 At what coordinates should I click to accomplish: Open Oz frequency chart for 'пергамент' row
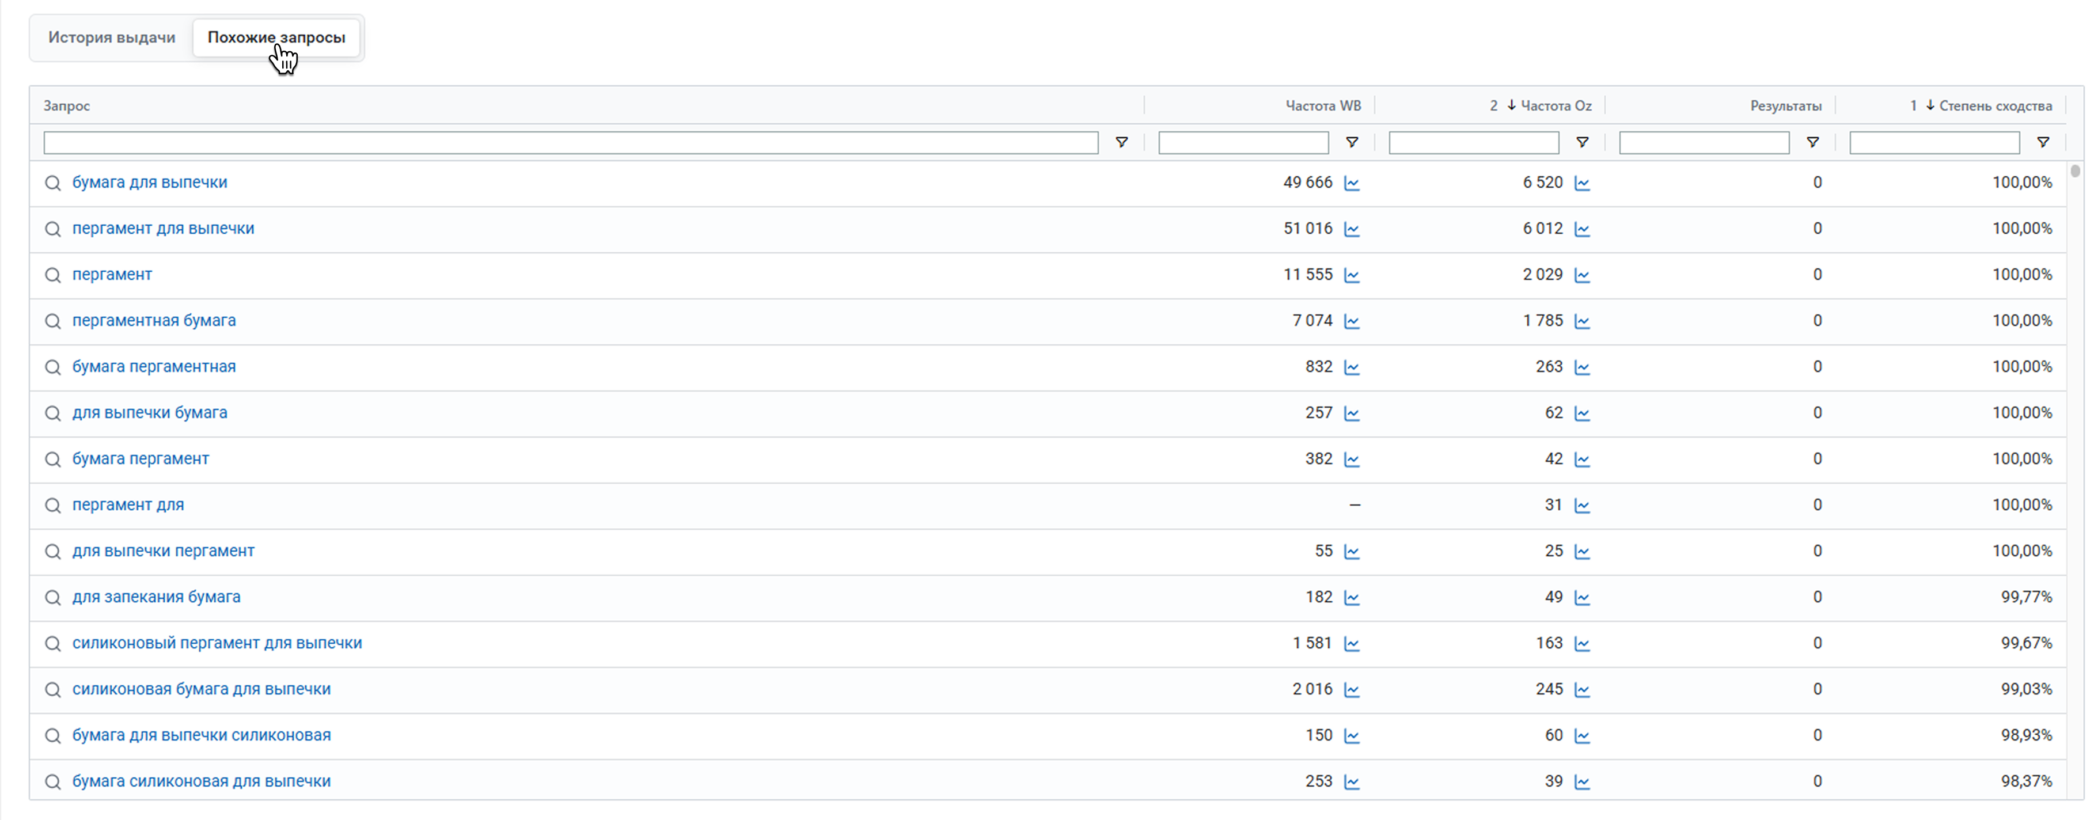1582,275
